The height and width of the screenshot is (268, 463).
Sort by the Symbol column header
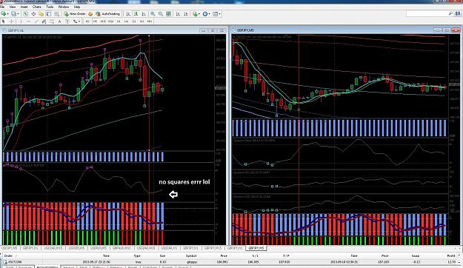click(191, 256)
